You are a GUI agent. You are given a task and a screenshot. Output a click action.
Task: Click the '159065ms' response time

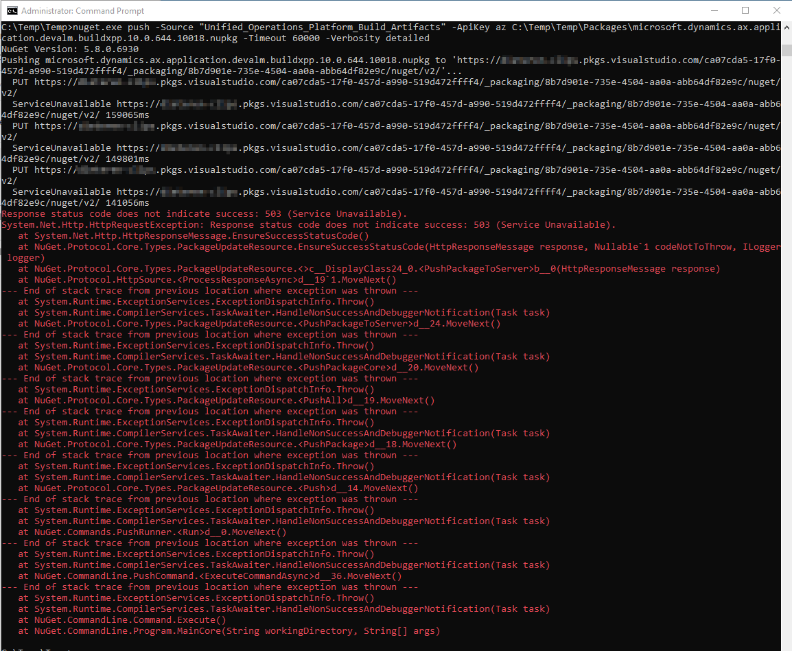tap(127, 115)
